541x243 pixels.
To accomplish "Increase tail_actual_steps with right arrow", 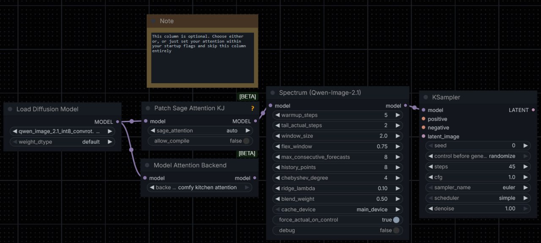I will [x=397, y=126].
